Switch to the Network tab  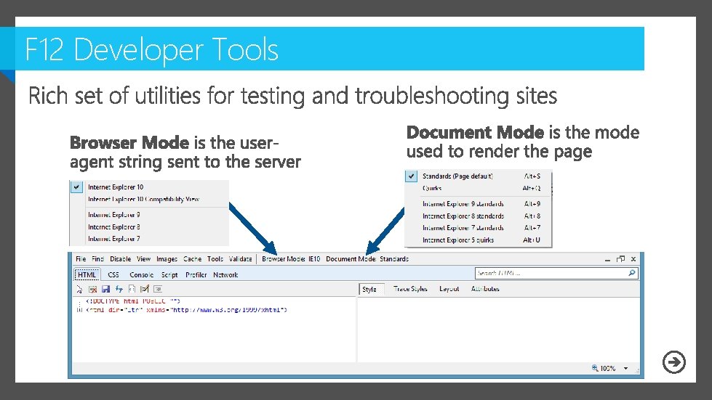click(225, 274)
